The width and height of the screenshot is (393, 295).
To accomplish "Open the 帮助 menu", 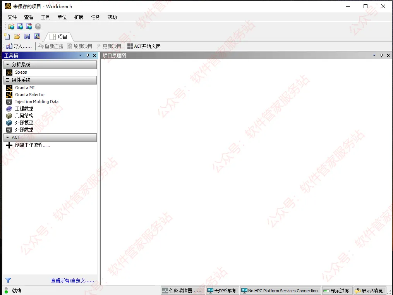I will click(112, 17).
